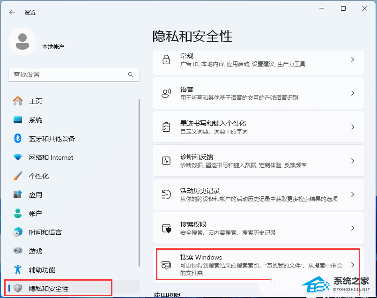Maximize the Settings window
377x298 pixels.
tap(343, 8)
